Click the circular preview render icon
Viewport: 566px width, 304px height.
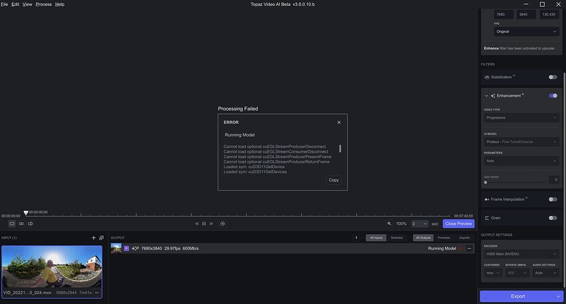pos(222,224)
